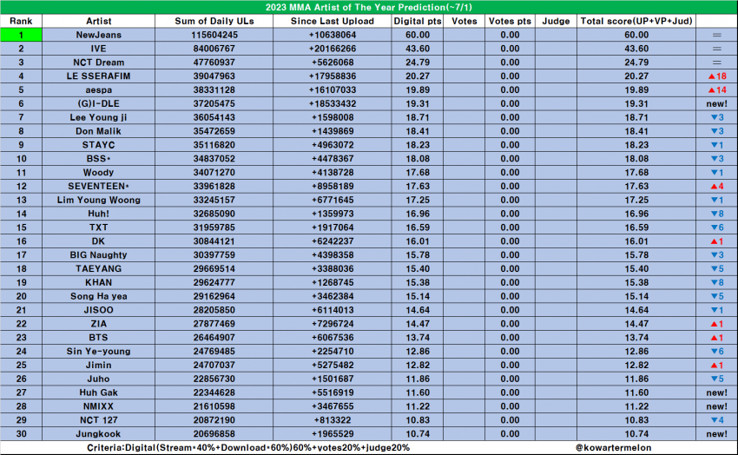The image size is (738, 455).
Task: Click the artist cell 'Woody'
Action: (x=98, y=172)
